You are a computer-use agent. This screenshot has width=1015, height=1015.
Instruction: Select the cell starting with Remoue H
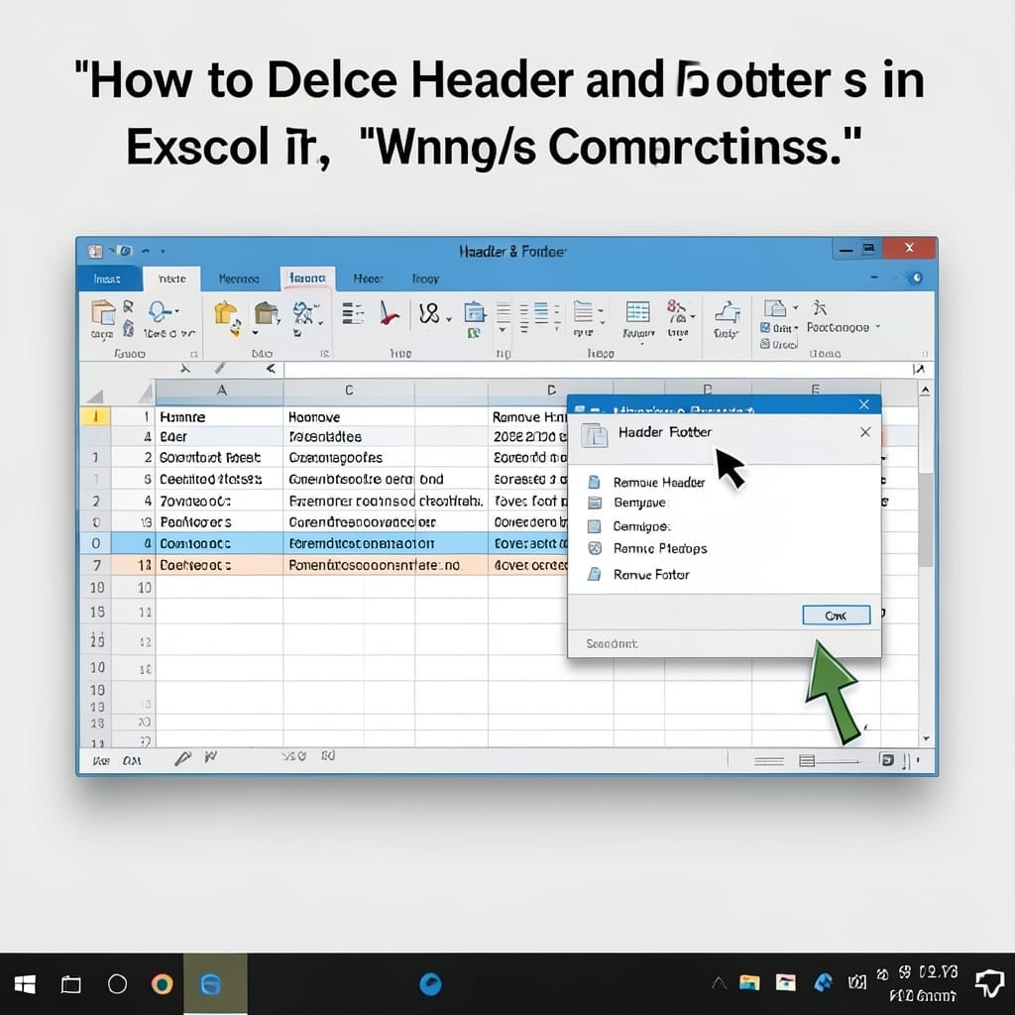[528, 417]
